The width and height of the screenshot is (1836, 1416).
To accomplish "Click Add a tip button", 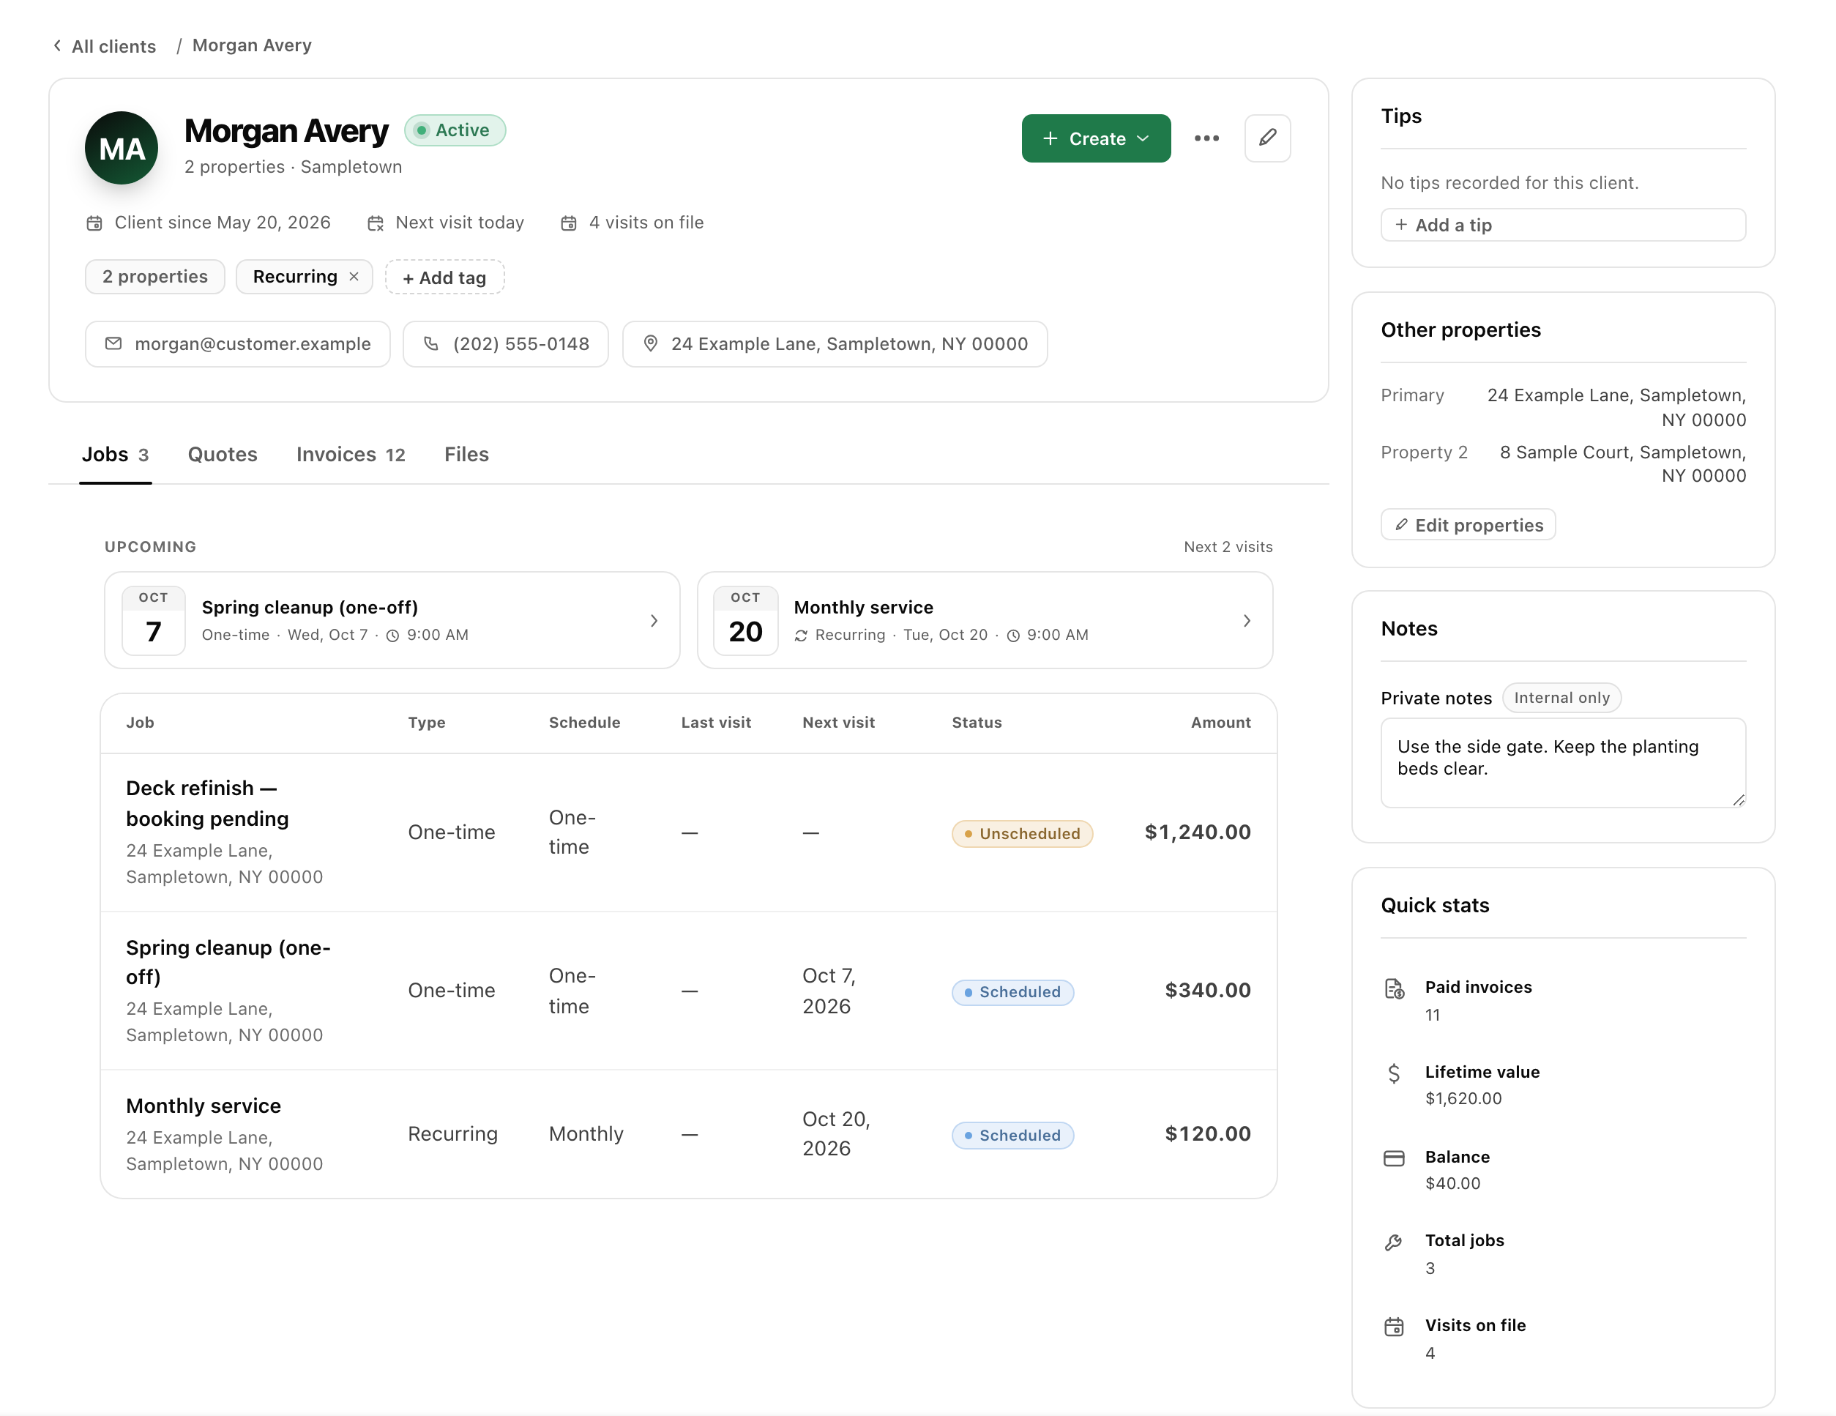I will (x=1563, y=226).
